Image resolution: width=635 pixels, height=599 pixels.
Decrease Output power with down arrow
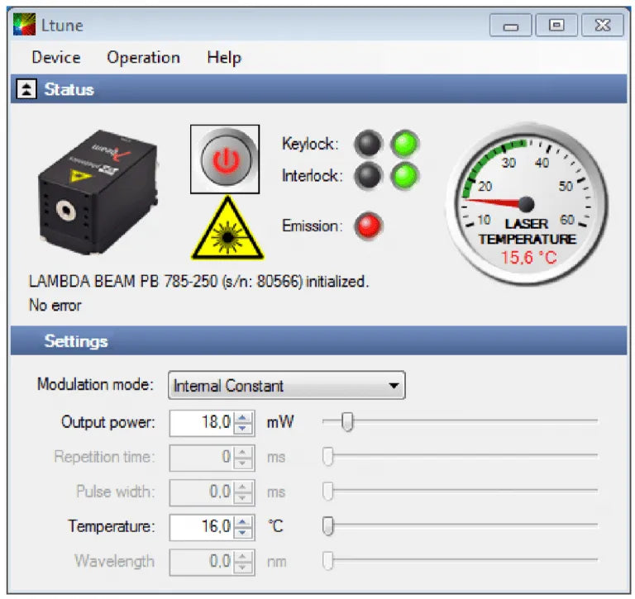tap(243, 429)
